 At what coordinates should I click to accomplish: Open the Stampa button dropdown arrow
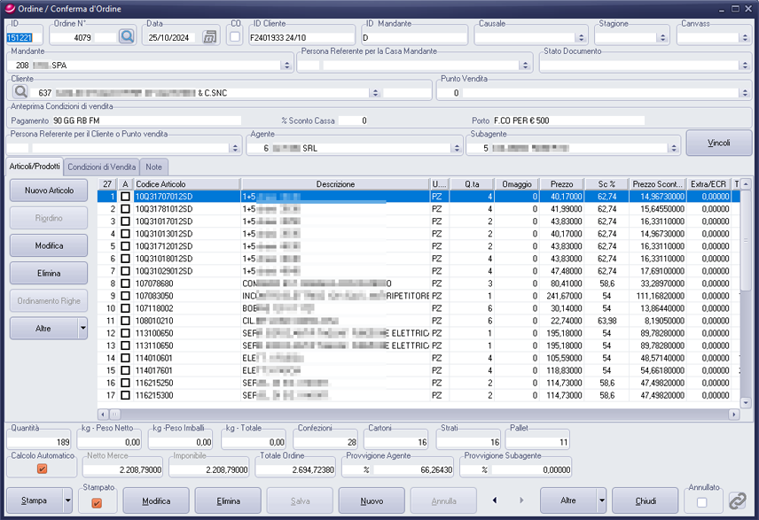pyautogui.click(x=68, y=501)
